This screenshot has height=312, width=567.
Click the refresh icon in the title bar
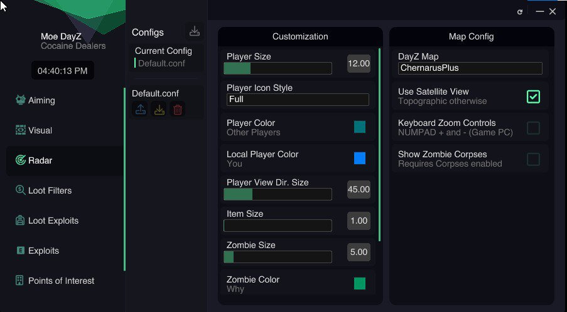pyautogui.click(x=520, y=12)
